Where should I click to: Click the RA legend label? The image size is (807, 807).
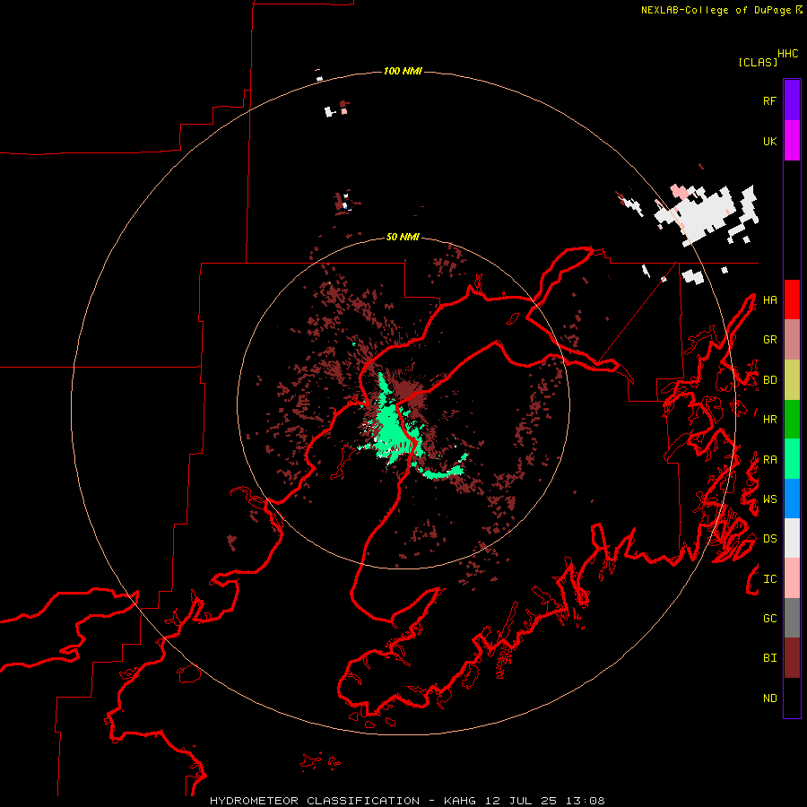769,460
